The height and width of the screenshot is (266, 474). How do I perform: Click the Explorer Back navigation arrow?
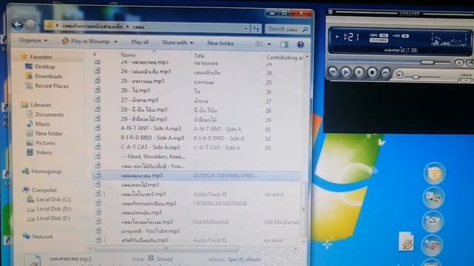tap(18, 24)
